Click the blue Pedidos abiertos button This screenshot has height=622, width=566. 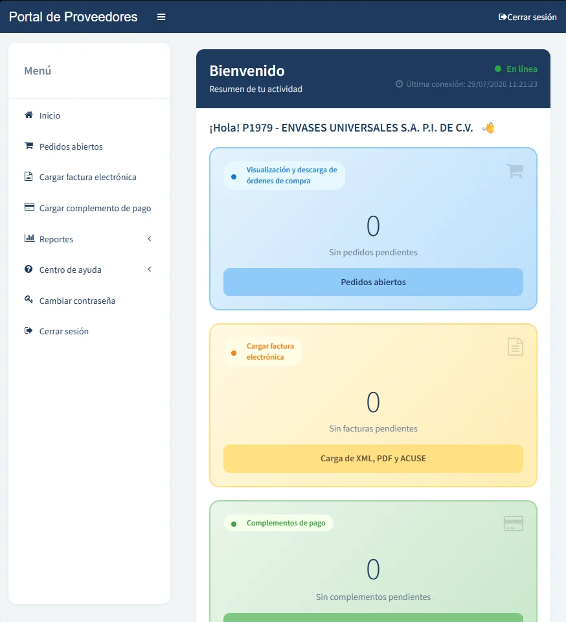pyautogui.click(x=373, y=282)
